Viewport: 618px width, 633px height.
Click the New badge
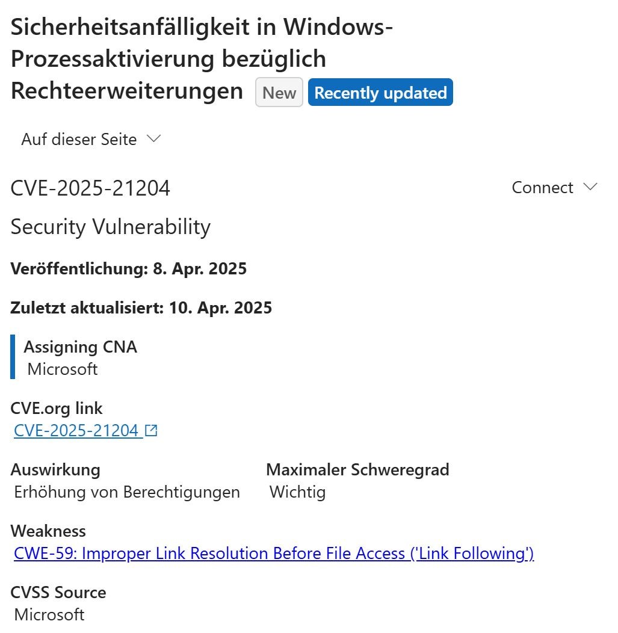click(x=279, y=93)
